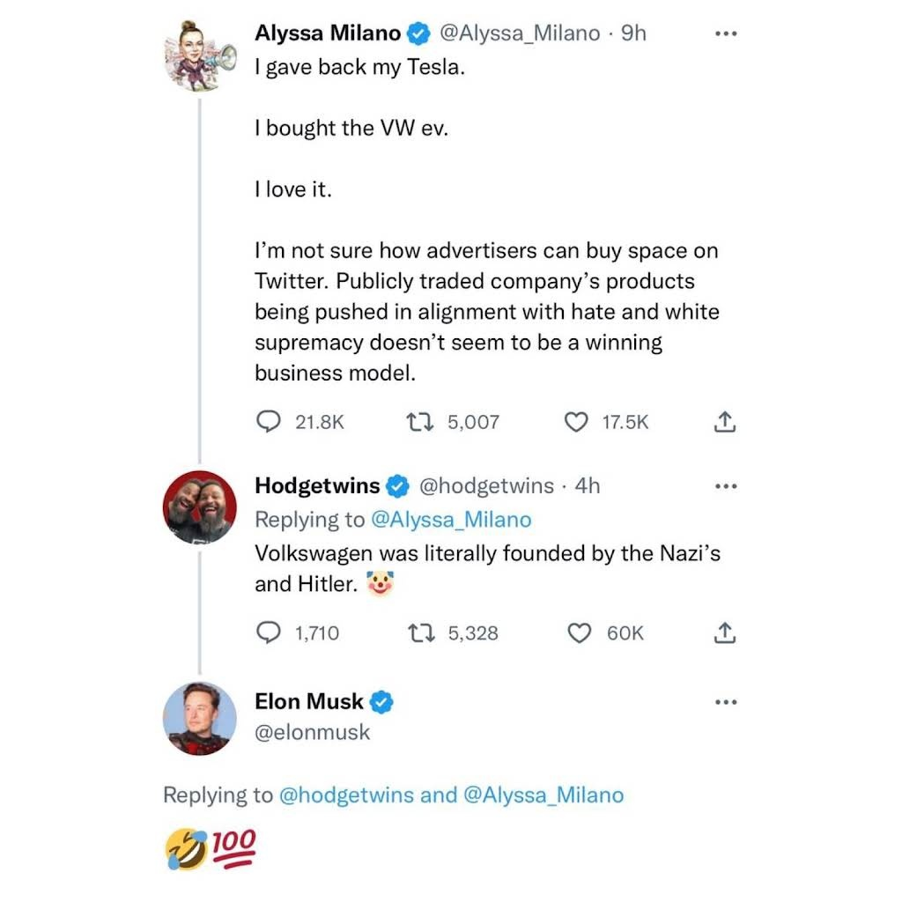Open the Elon Musk display name
The image size is (902, 902).
point(309,702)
